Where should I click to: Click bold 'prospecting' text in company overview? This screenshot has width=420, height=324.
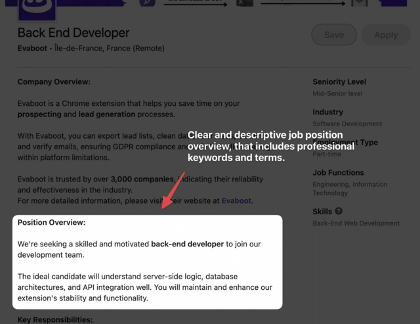(x=39, y=114)
